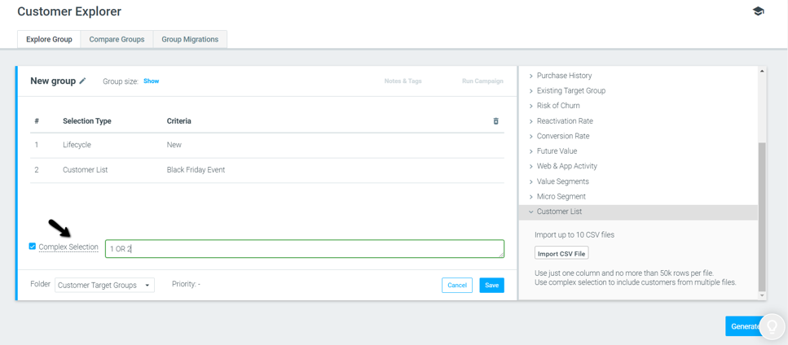Click the Show group size link
This screenshot has width=788, height=345.
coord(152,81)
